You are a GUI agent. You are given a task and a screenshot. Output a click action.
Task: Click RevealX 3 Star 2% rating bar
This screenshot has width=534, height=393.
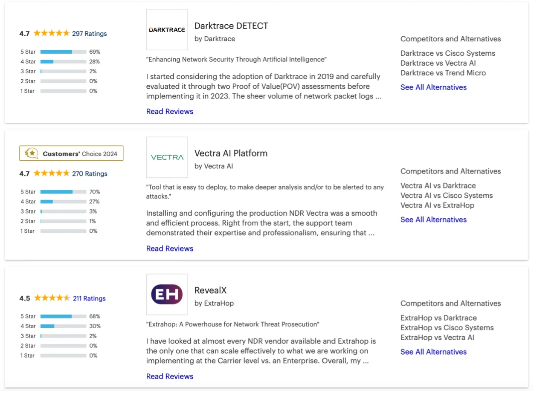63,336
